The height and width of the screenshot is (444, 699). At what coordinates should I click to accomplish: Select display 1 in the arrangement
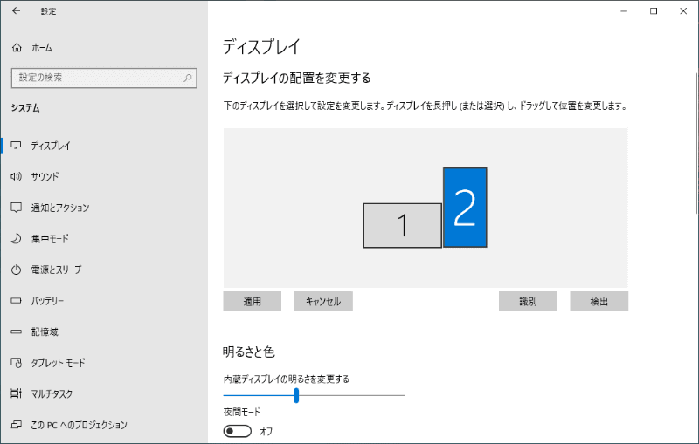pyautogui.click(x=402, y=226)
